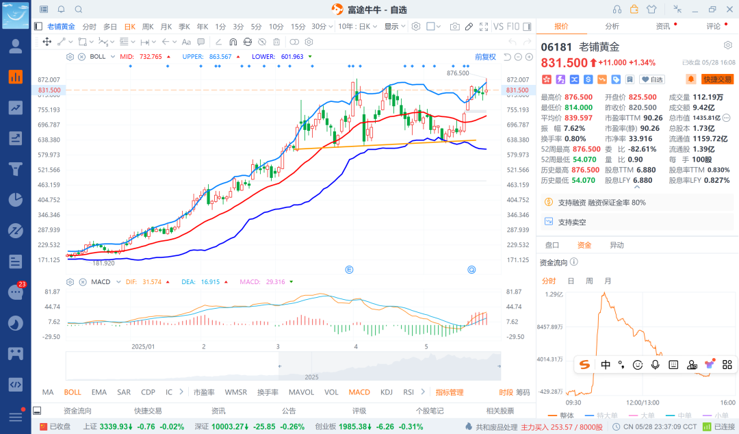Reset chart view with the undo arrow
739x434 pixels.
(x=507, y=57)
